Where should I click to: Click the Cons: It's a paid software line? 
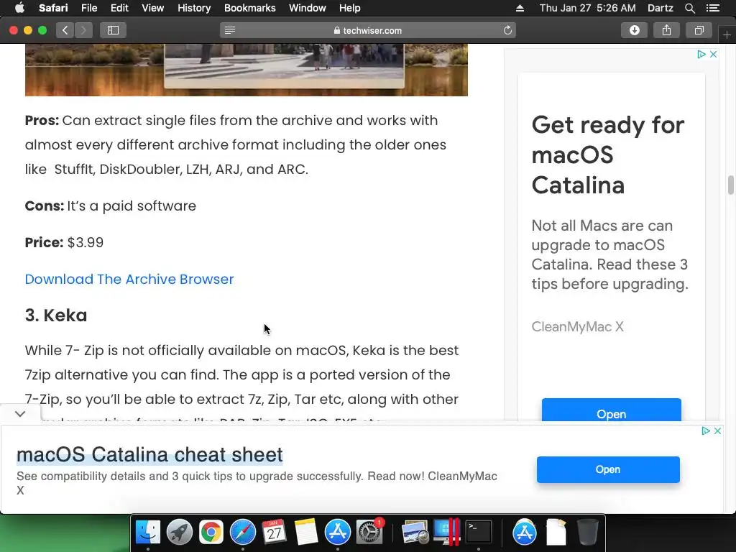110,206
